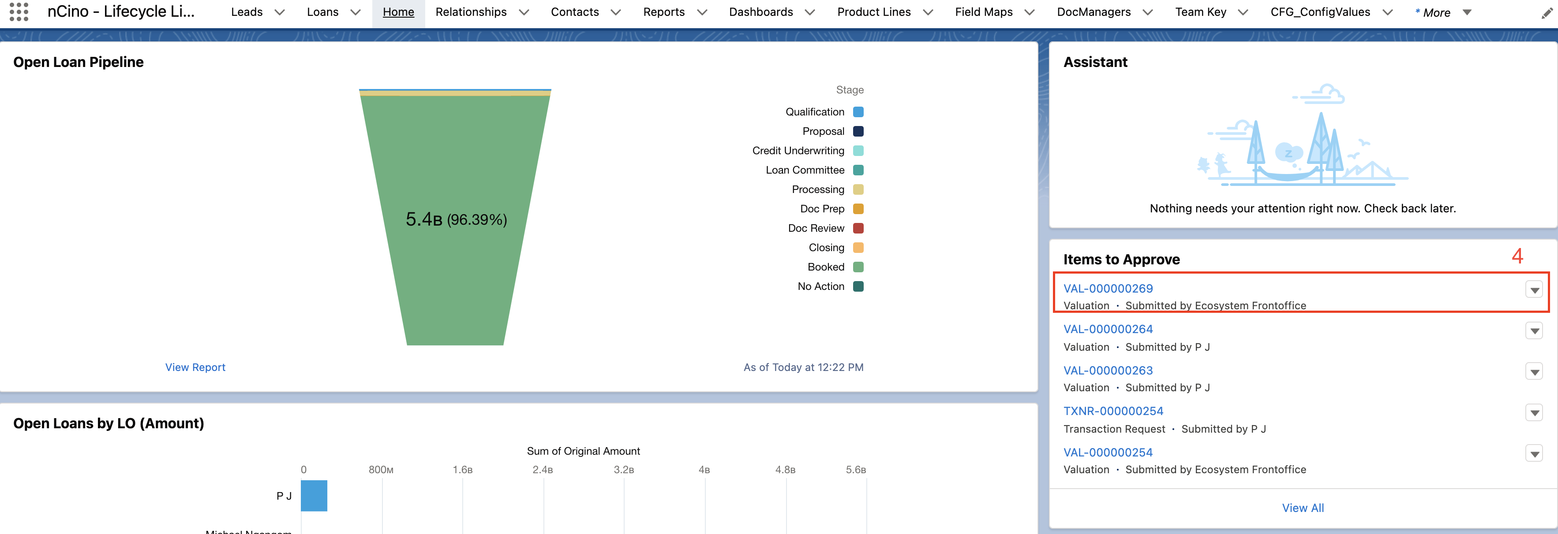Open the CFG_ConfigValues dropdown
Image resolution: width=1558 pixels, height=534 pixels.
click(x=1387, y=12)
